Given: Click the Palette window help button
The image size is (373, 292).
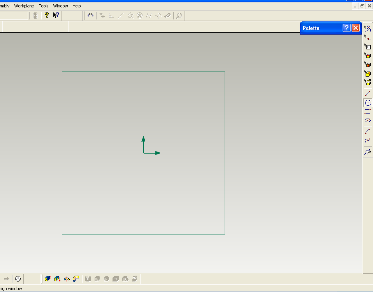Looking at the screenshot, I should [347, 28].
